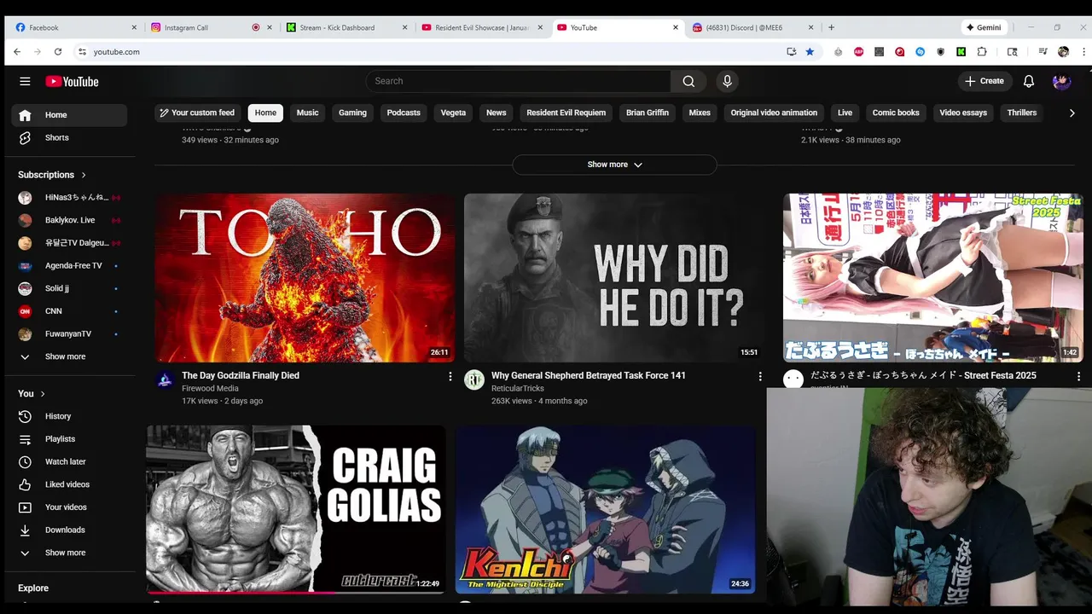
Task: Click the search magnifier button
Action: (x=688, y=81)
